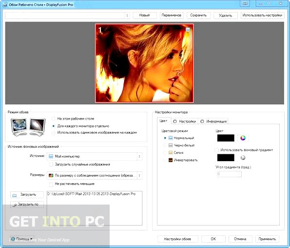290x248 pixels.
Task: Click the Мой компьютер source icon
Action: [x=51, y=157]
